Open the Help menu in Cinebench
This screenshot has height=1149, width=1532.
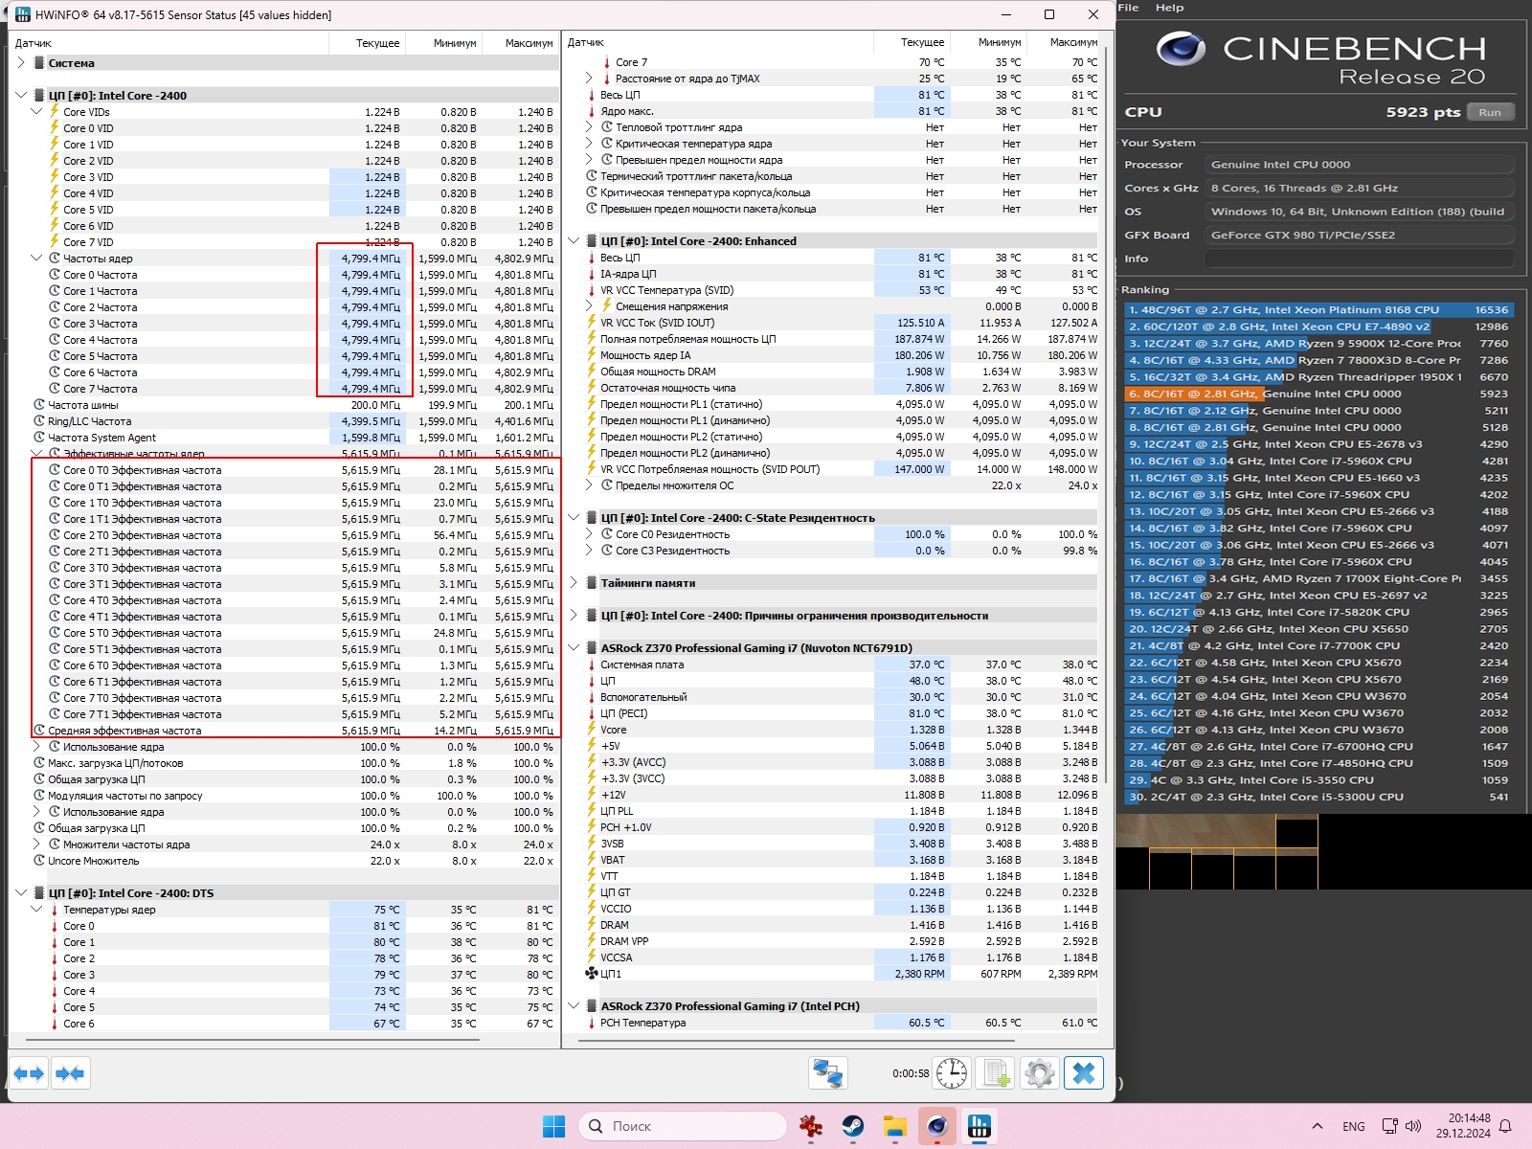click(1169, 8)
